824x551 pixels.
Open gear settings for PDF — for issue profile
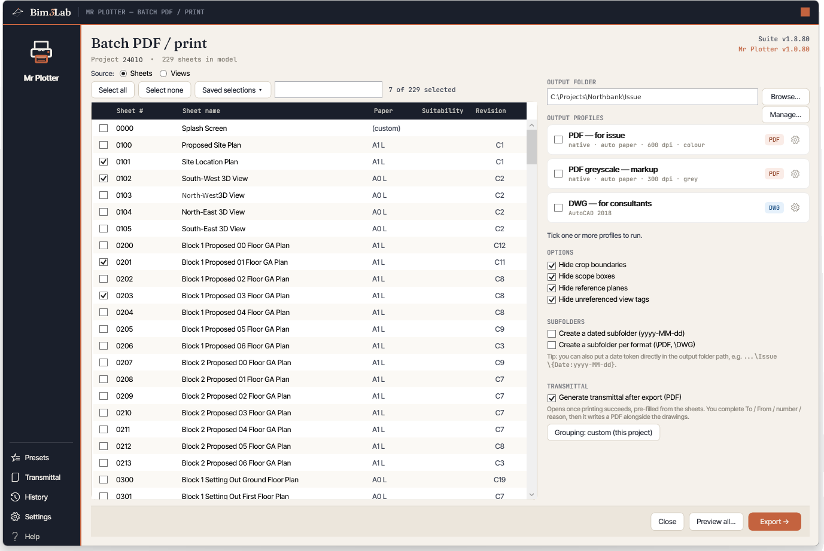tap(795, 140)
